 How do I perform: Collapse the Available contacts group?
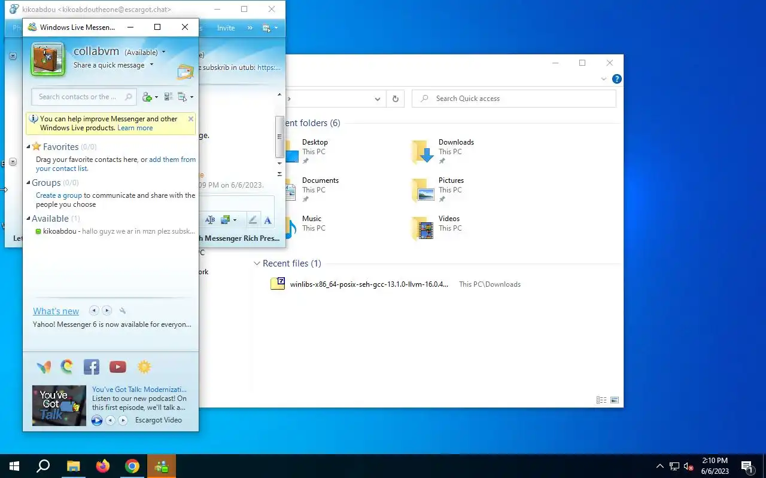[28, 219]
